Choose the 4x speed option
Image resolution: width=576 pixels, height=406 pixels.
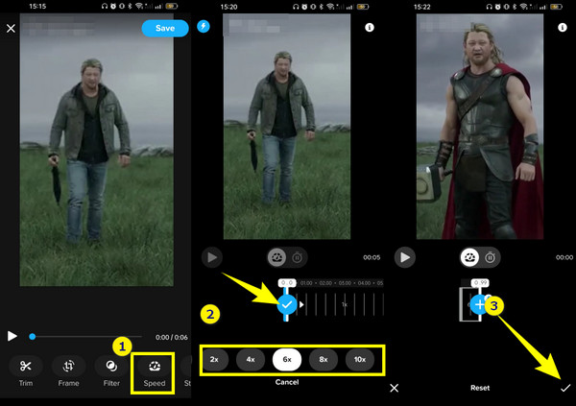[251, 359]
